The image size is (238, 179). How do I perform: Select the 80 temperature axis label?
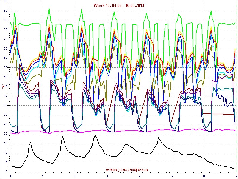point(5,20)
